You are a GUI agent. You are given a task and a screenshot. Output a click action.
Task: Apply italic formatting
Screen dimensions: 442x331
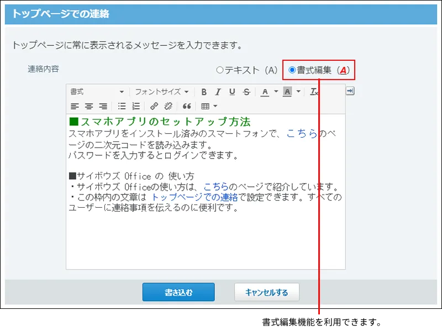pyautogui.click(x=218, y=92)
